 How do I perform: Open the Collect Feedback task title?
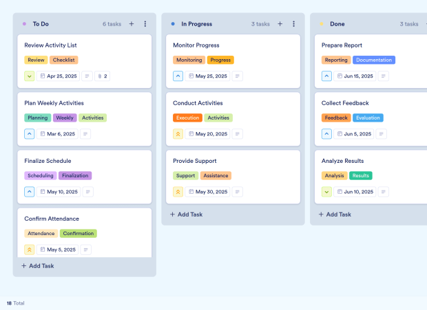tap(345, 103)
